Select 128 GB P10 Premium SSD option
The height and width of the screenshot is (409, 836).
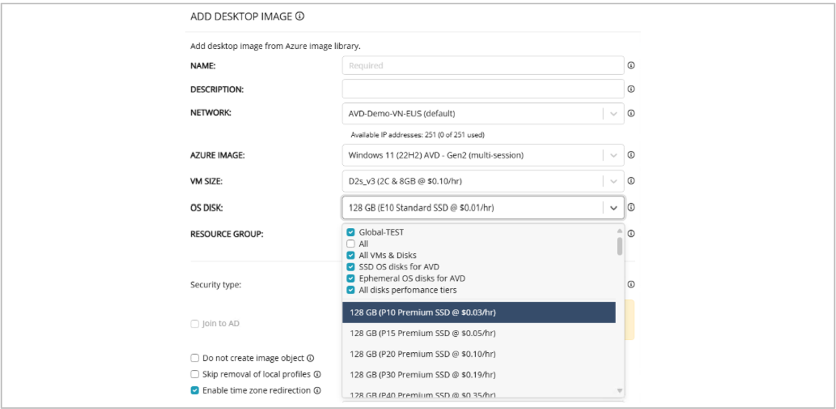(x=478, y=313)
